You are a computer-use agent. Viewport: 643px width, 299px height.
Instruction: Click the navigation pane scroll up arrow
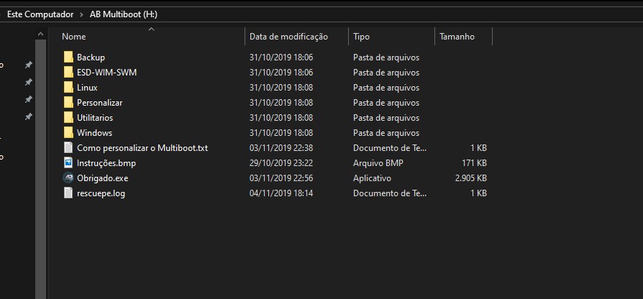pos(40,34)
